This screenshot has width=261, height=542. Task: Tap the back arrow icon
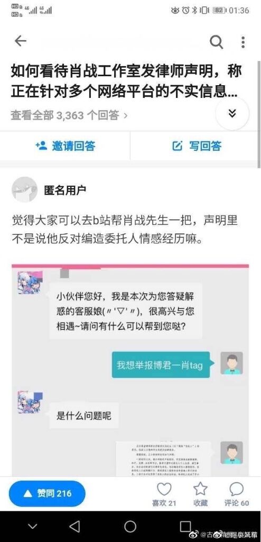[x=21, y=41]
